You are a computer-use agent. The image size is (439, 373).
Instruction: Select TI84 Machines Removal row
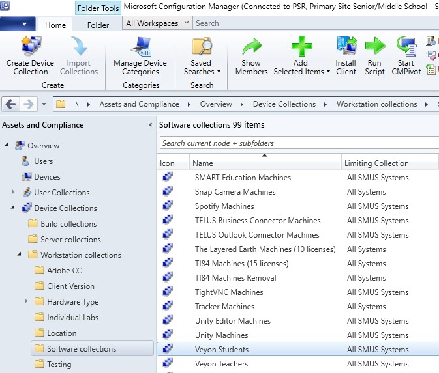[297, 278]
